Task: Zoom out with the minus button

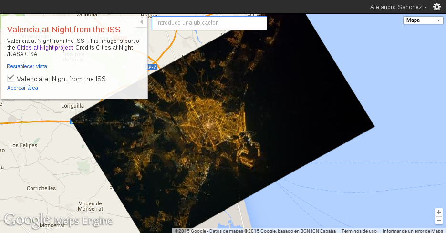Action: tap(438, 220)
